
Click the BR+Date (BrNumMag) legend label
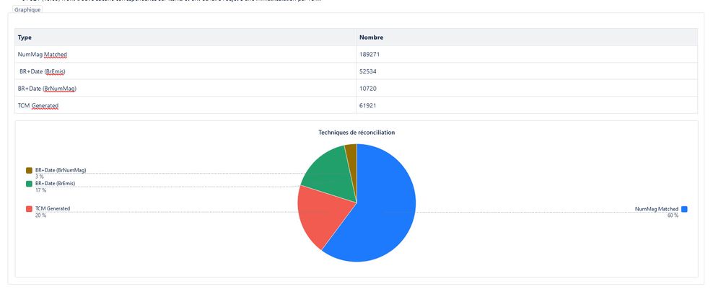click(61, 170)
